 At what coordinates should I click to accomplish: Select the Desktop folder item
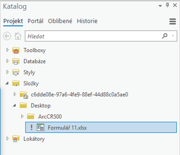click(41, 105)
